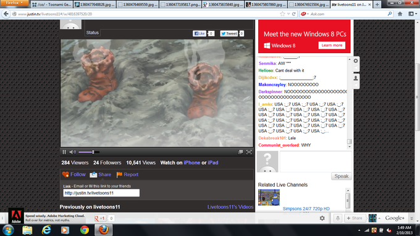
Task: Pause the live video stream
Action: coord(64,152)
